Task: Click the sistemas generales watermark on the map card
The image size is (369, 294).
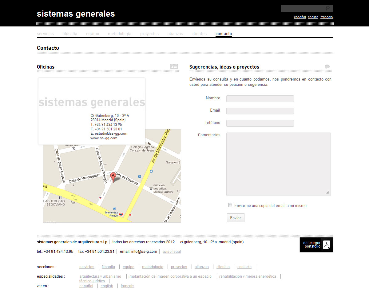Action: 92,101
